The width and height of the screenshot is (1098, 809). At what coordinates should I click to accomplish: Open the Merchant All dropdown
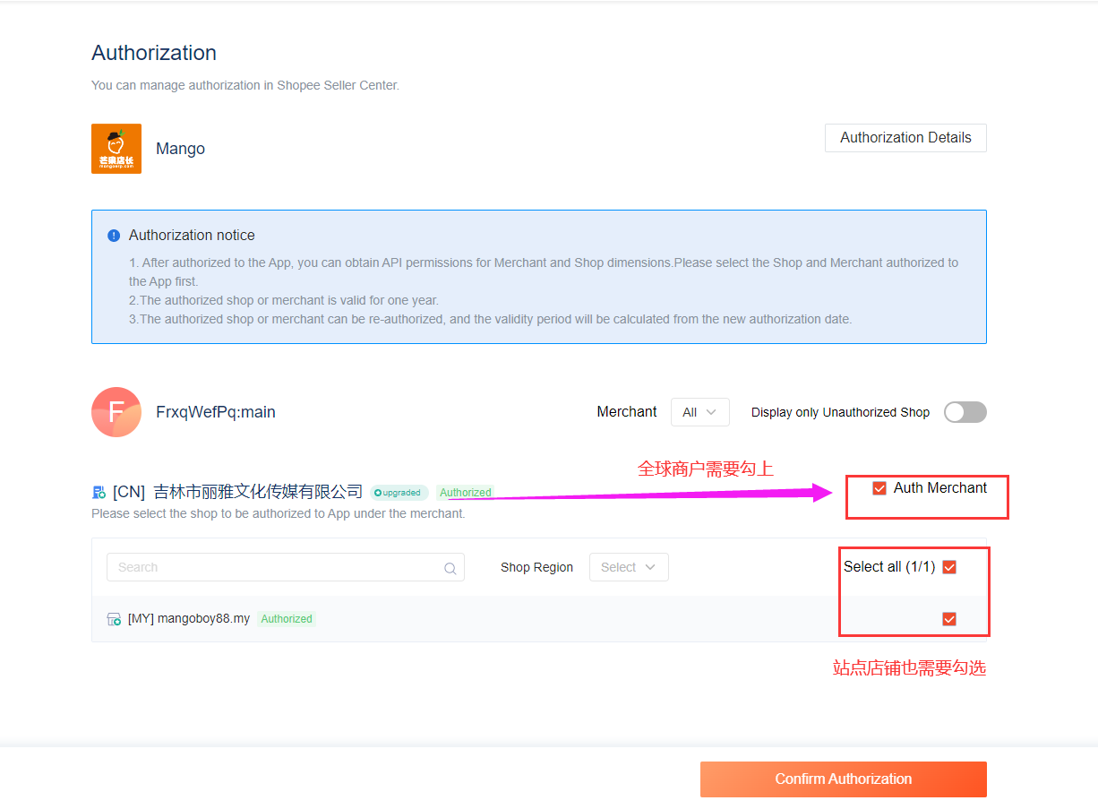coord(700,412)
